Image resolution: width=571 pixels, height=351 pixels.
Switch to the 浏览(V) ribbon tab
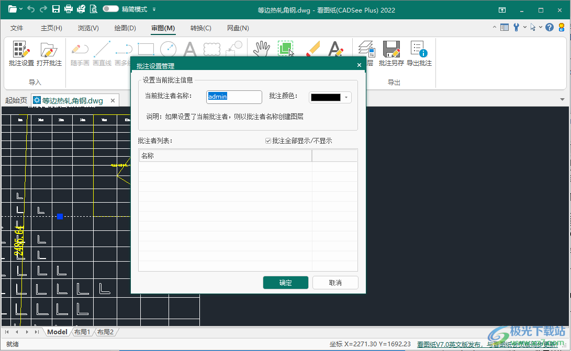click(x=88, y=28)
